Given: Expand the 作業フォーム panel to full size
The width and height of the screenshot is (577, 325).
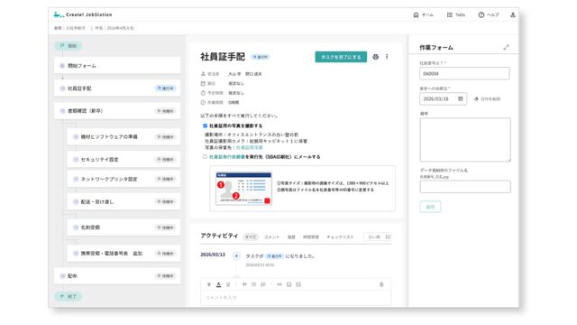Looking at the screenshot, I should pos(507,47).
